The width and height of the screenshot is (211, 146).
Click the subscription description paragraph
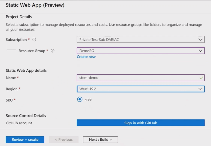click(104, 27)
